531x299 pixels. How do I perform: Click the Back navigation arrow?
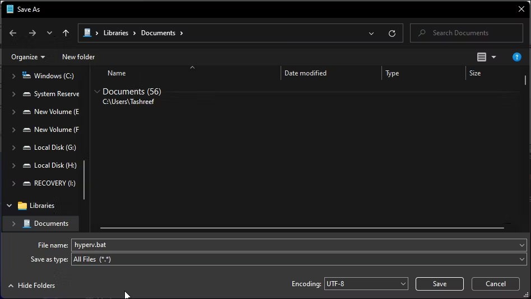[13, 33]
